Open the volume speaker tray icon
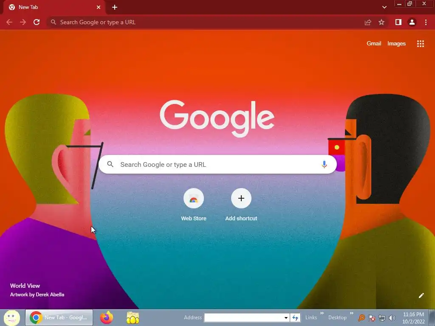The height and width of the screenshot is (326, 435). click(392, 318)
